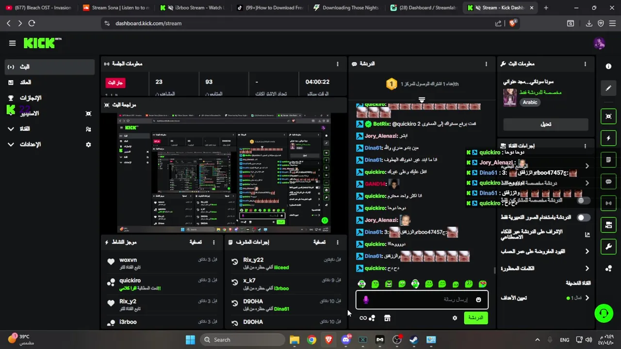Open الإشراف على الدردشة عبر الذكاء الاصطناعي link
This screenshot has width=621, height=349.
coord(545,235)
